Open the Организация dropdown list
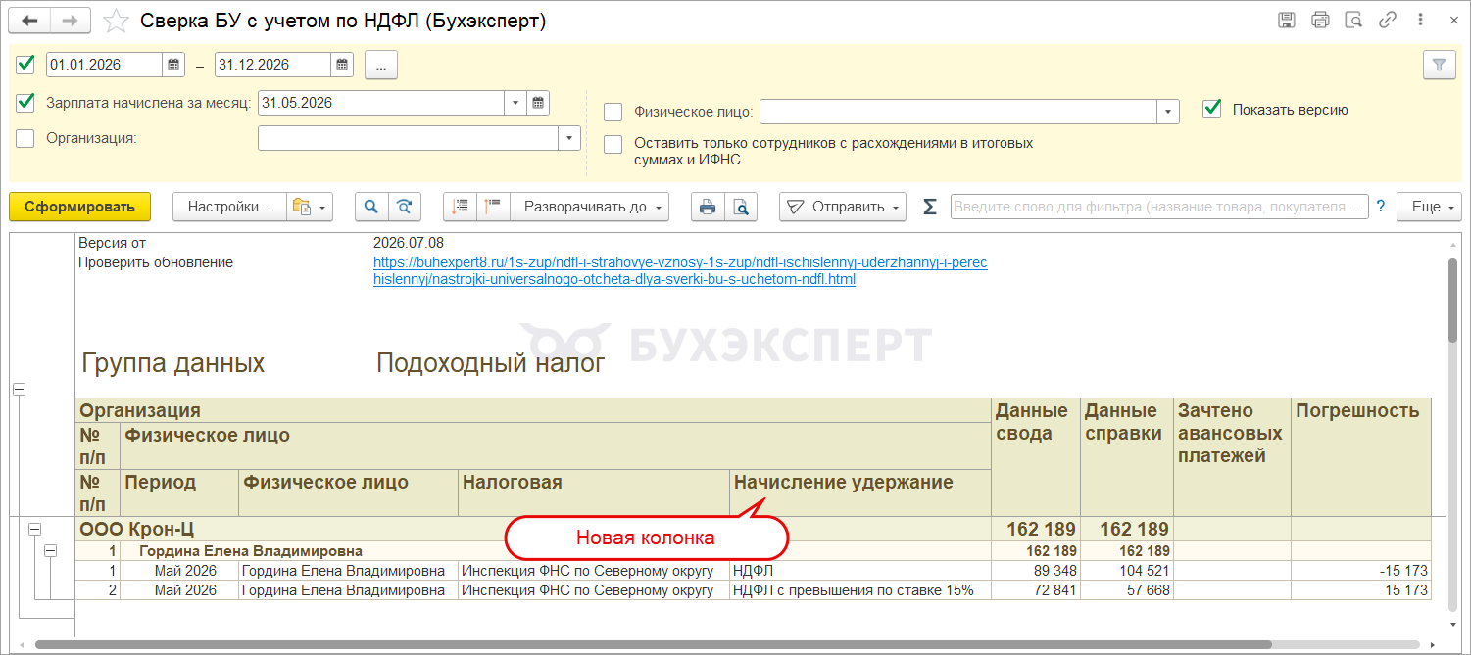Screen dimensions: 1471x655 [569, 138]
